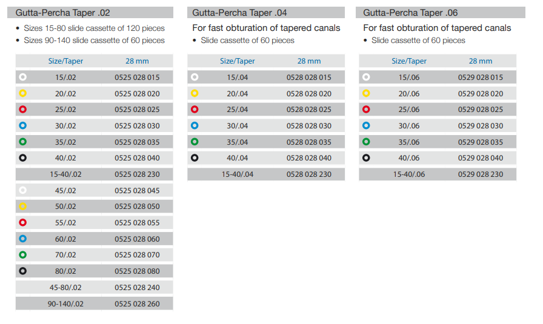Select the Gutta-Percha Taper .02 heading
The width and height of the screenshot is (543, 324).
[62, 13]
